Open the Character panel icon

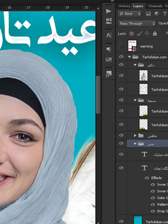point(108,35)
